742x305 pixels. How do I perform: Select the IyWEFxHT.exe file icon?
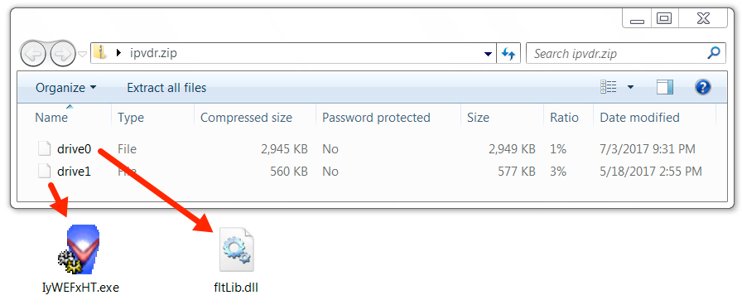point(80,249)
